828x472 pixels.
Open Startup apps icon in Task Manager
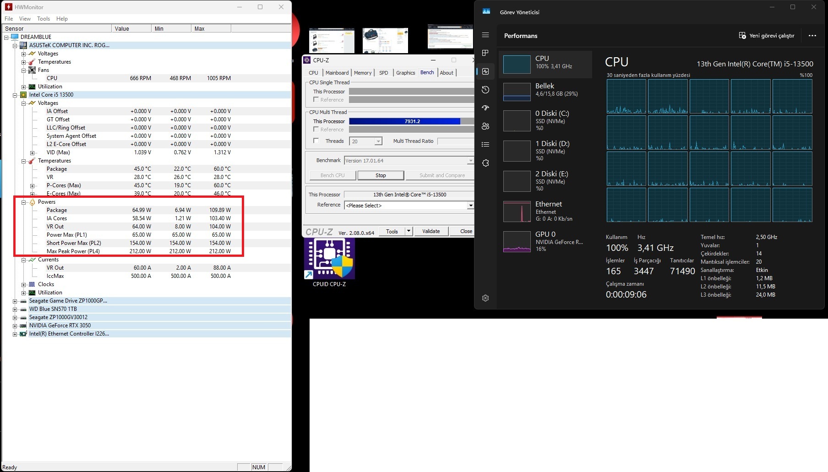485,108
